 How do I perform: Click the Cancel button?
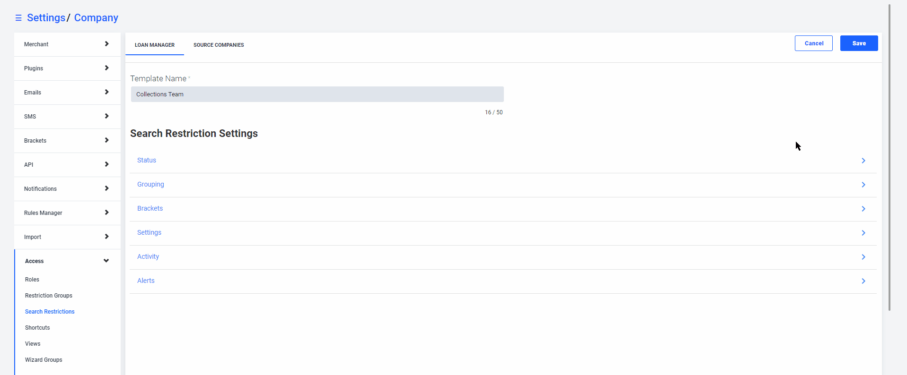click(x=814, y=43)
